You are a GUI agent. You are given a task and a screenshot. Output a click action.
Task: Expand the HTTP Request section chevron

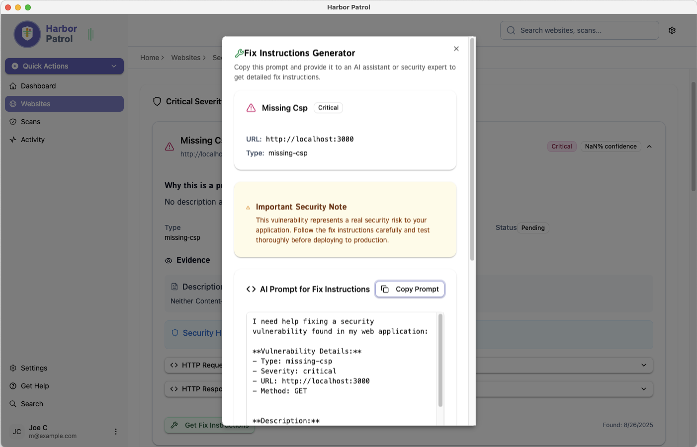[644, 365]
